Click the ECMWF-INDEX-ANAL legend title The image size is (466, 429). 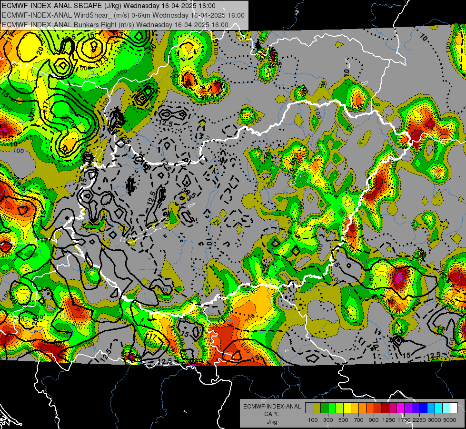click(272, 407)
